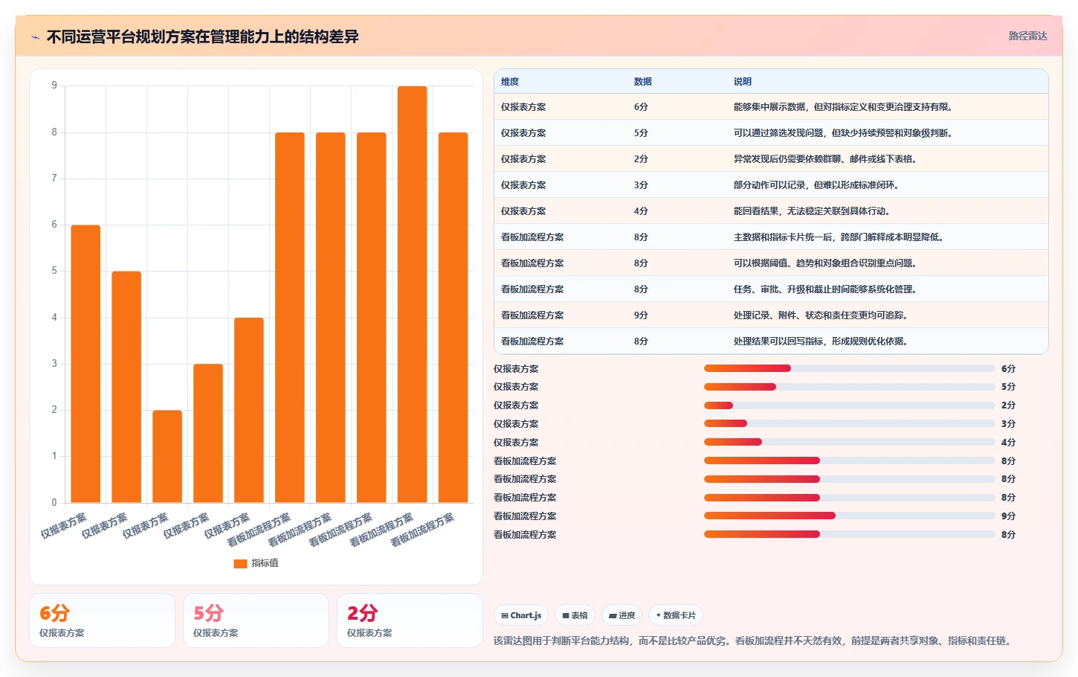Click the progress bar labeled 3分
This screenshot has height=677, width=1078.
coord(849,423)
